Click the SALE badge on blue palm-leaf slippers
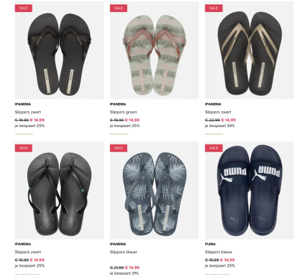302x275 pixels. point(118,148)
